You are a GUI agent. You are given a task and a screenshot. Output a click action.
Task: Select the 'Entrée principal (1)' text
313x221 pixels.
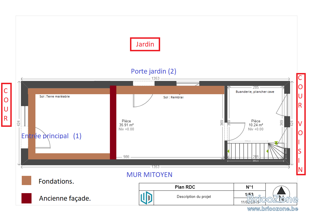[x=51, y=136]
